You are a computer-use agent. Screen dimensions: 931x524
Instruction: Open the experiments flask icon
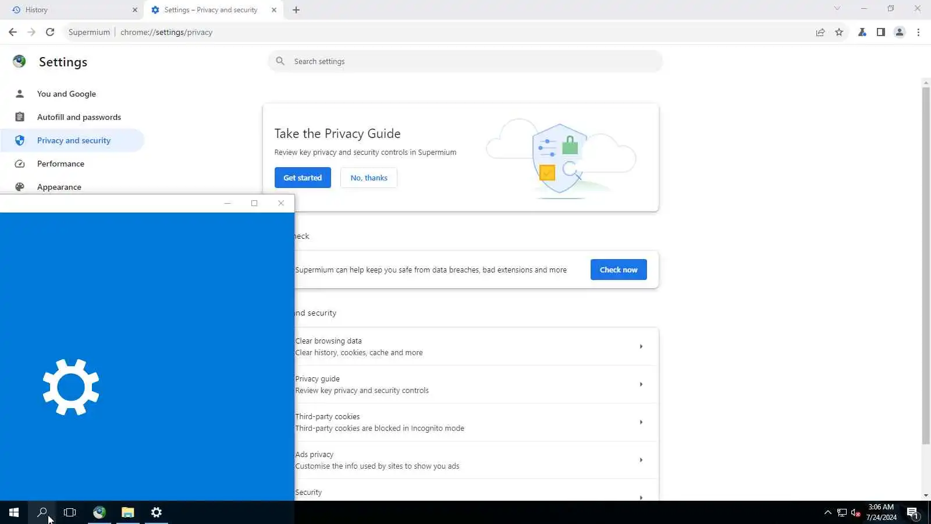point(862,32)
